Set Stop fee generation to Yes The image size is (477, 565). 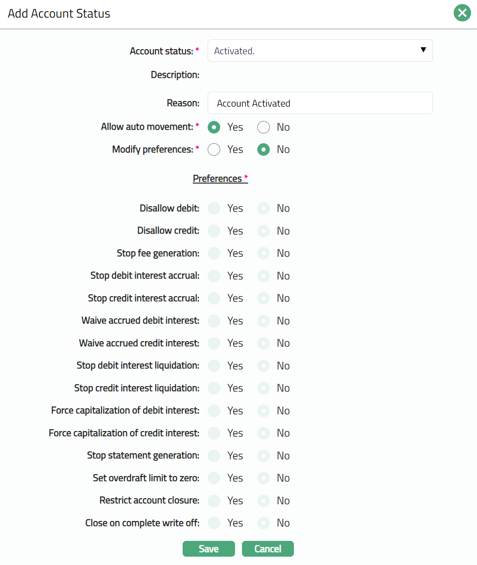(214, 253)
